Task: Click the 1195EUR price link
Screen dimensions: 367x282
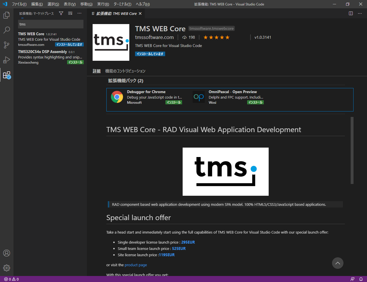Action: pos(167,255)
